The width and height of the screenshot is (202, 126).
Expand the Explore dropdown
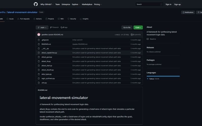point(76,4)
